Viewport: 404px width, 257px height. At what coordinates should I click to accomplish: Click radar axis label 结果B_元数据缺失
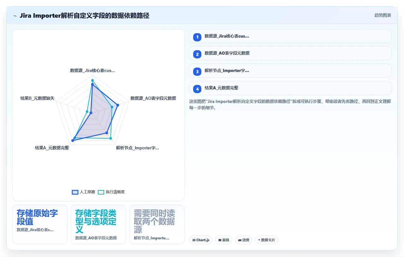pos(38,98)
